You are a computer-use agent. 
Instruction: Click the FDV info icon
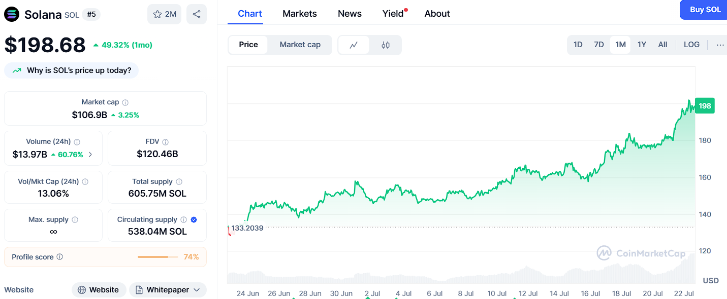[166, 142]
